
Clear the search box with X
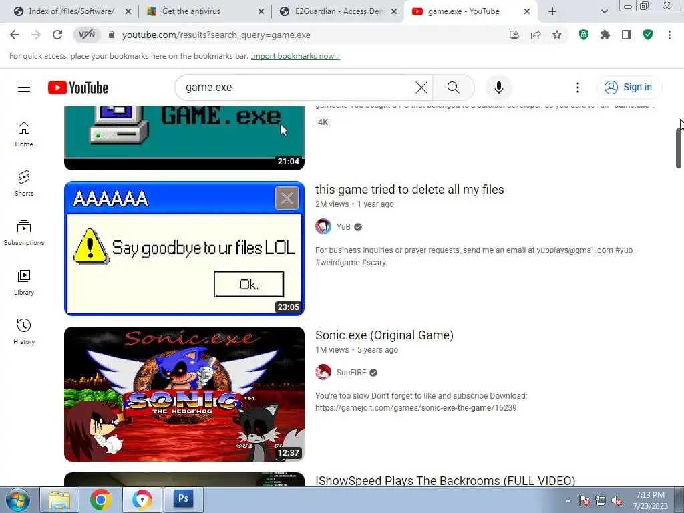coord(421,88)
